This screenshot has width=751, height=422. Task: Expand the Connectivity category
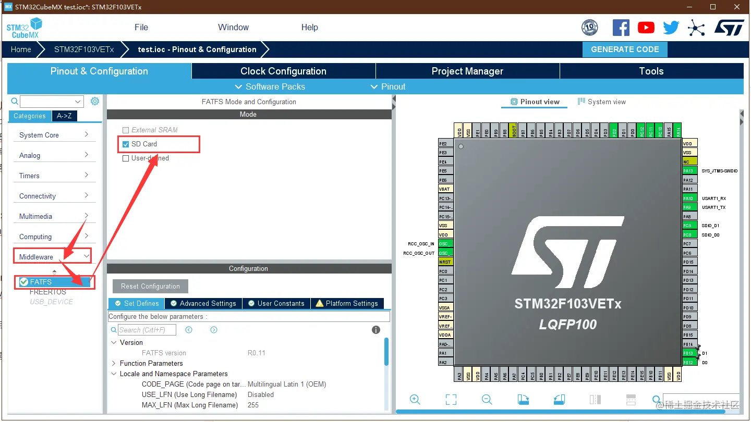click(54, 196)
